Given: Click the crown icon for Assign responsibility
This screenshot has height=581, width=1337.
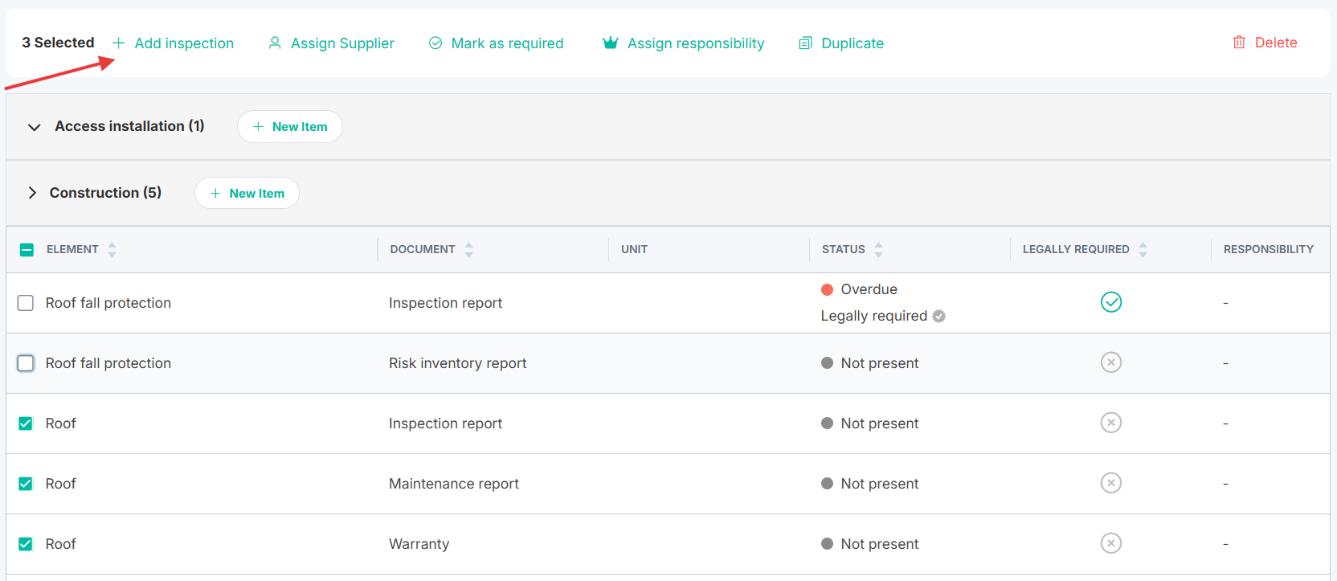Looking at the screenshot, I should [611, 43].
